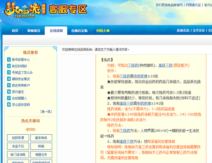212x163 pixels.
Task: Click [换一批] to refresh recommendations
Action: click(46, 111)
